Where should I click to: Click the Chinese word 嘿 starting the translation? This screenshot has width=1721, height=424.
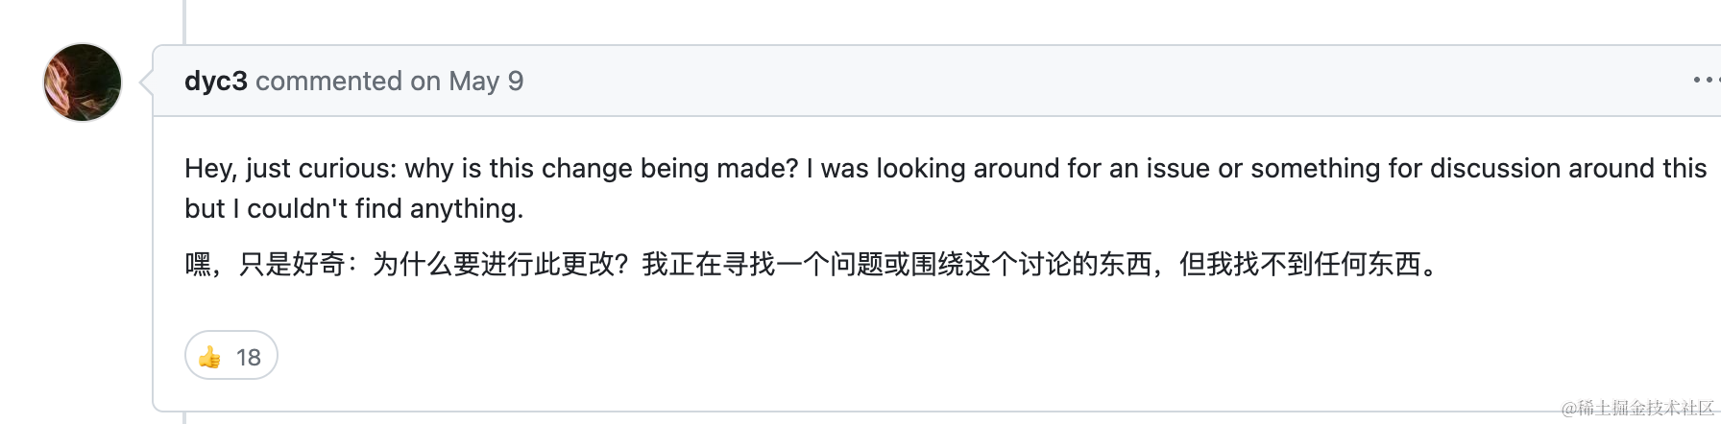tap(198, 264)
